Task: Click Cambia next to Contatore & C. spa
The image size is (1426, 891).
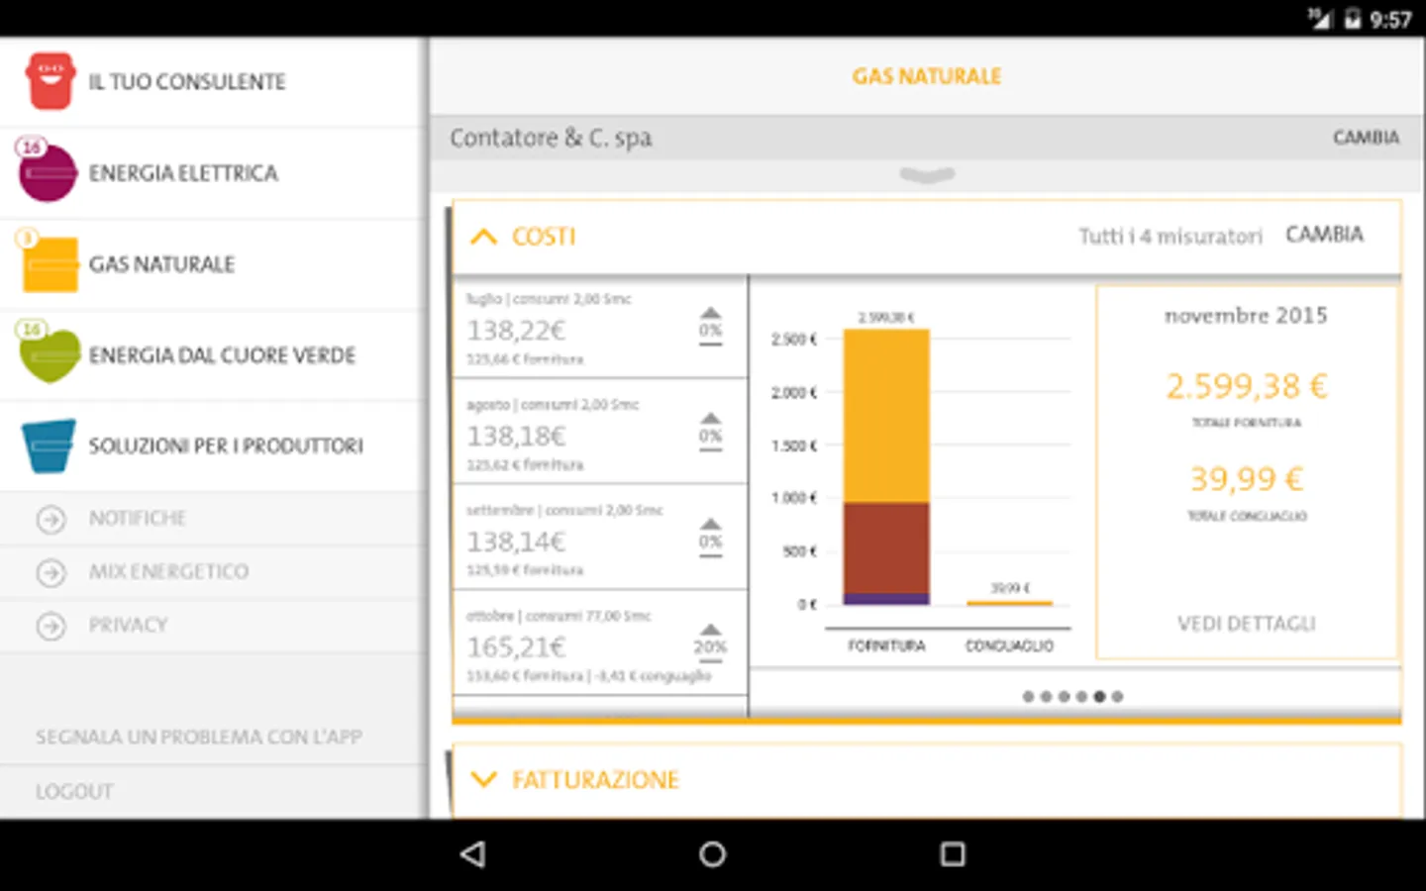Action: [x=1366, y=138]
